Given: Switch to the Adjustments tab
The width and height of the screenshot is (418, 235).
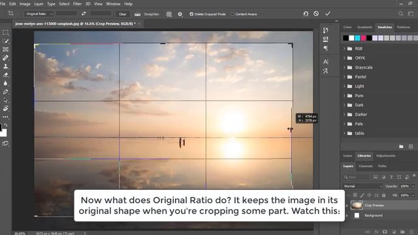Looking at the screenshot, I should tap(386, 155).
